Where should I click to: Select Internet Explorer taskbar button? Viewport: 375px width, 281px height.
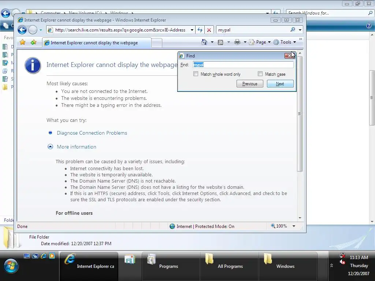pos(89,266)
